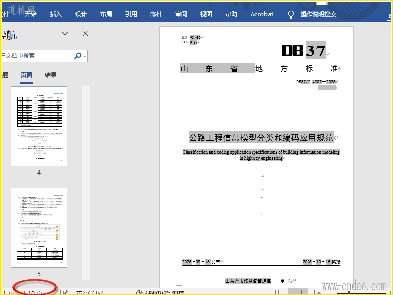This screenshot has height=295, width=393.
Task: Open the 引用 ribbon tab
Action: pos(131,14)
